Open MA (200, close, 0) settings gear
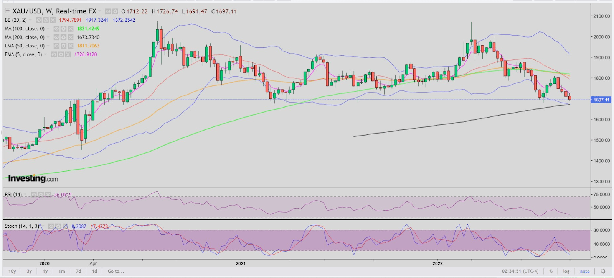The width and height of the screenshot is (614, 278). click(63, 37)
